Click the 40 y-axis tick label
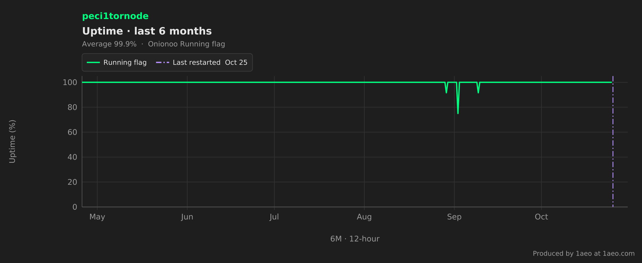 click(72, 157)
